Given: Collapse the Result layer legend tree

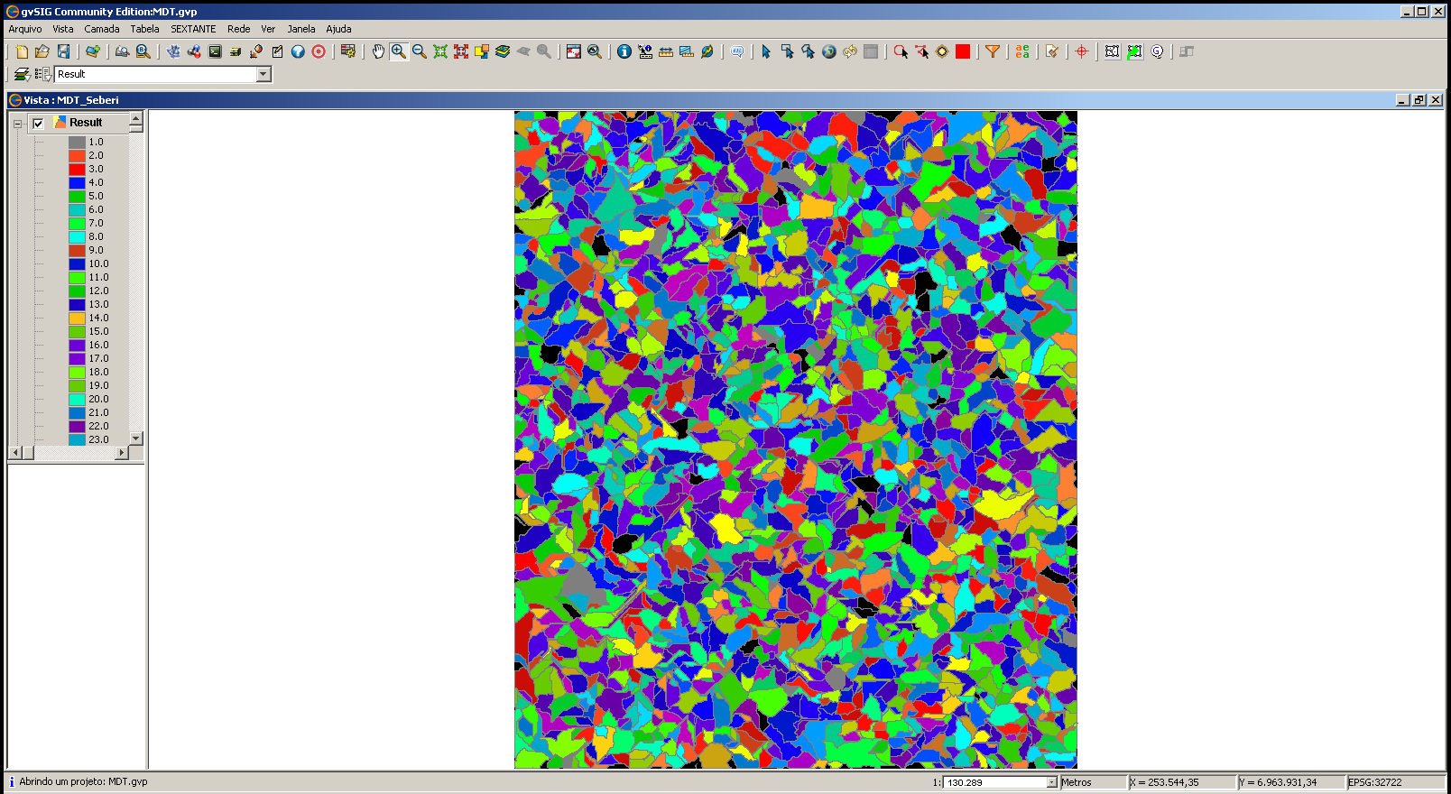Looking at the screenshot, I should click(17, 124).
